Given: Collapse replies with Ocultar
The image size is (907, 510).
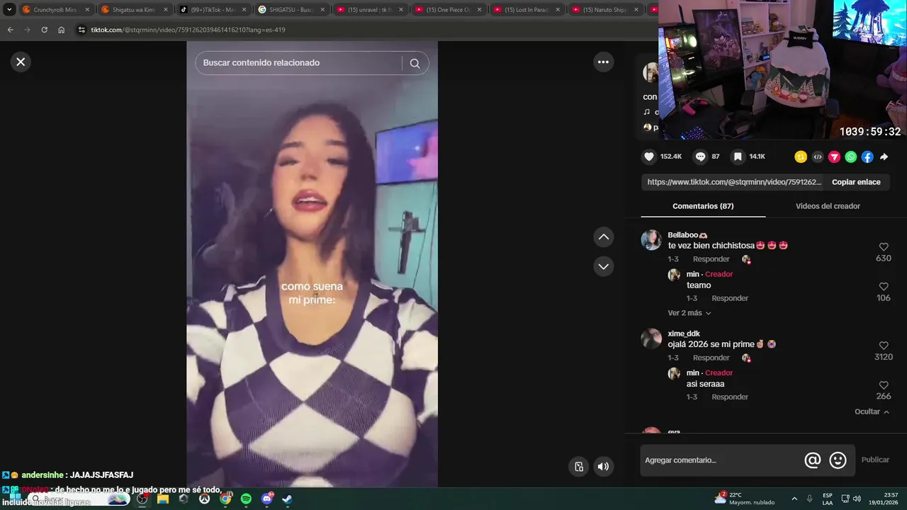Looking at the screenshot, I should click(872, 412).
